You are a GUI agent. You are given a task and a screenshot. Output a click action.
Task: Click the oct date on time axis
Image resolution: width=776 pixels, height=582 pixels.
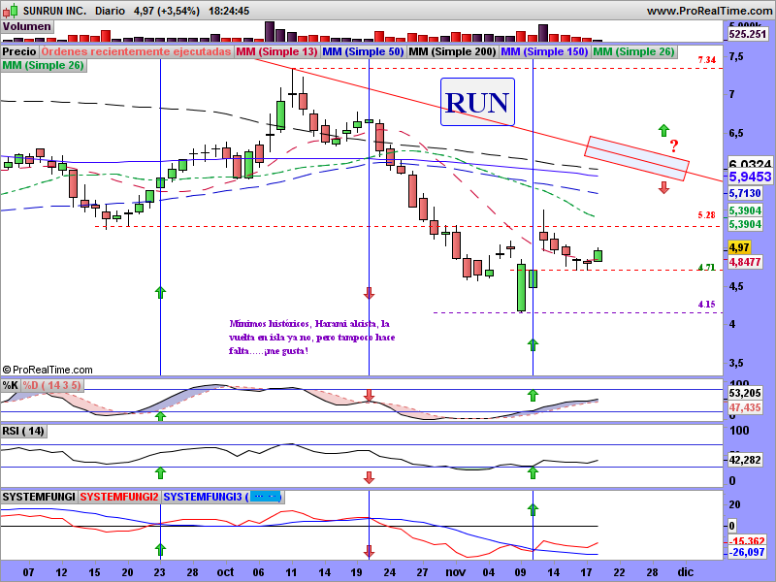click(225, 572)
